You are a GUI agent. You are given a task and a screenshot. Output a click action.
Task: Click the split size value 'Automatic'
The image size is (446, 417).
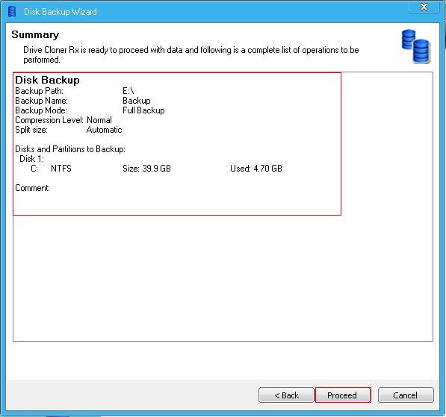(104, 130)
